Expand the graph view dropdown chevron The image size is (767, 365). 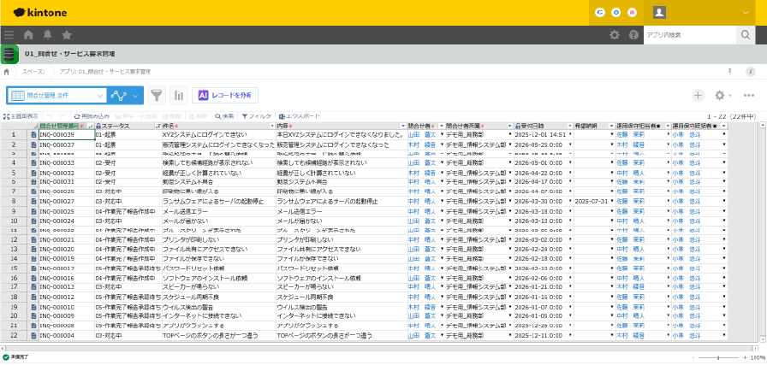(x=135, y=96)
